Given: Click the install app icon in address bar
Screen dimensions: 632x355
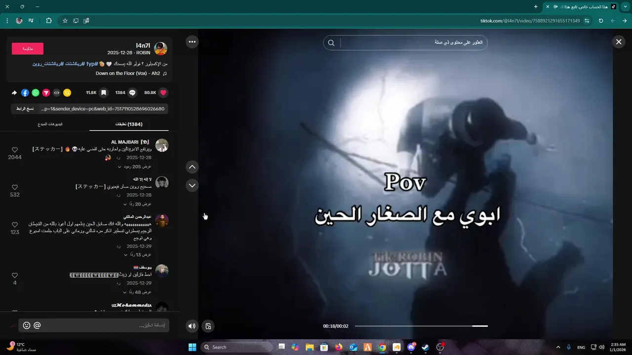Looking at the screenshot, I should tap(76, 21).
